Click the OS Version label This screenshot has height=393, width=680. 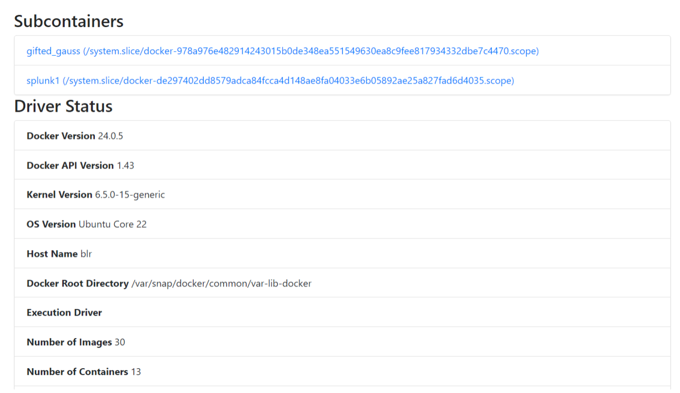point(51,224)
